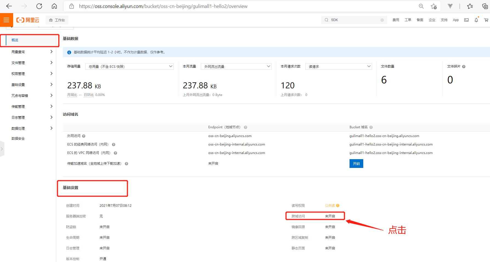Add this page to favorites with the star-plus icon
Image resolution: width=490 pixels, height=262 pixels.
pyautogui.click(x=433, y=6)
